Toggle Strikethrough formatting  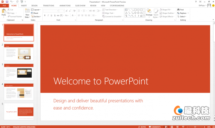pyautogui.click(x=58, y=15)
